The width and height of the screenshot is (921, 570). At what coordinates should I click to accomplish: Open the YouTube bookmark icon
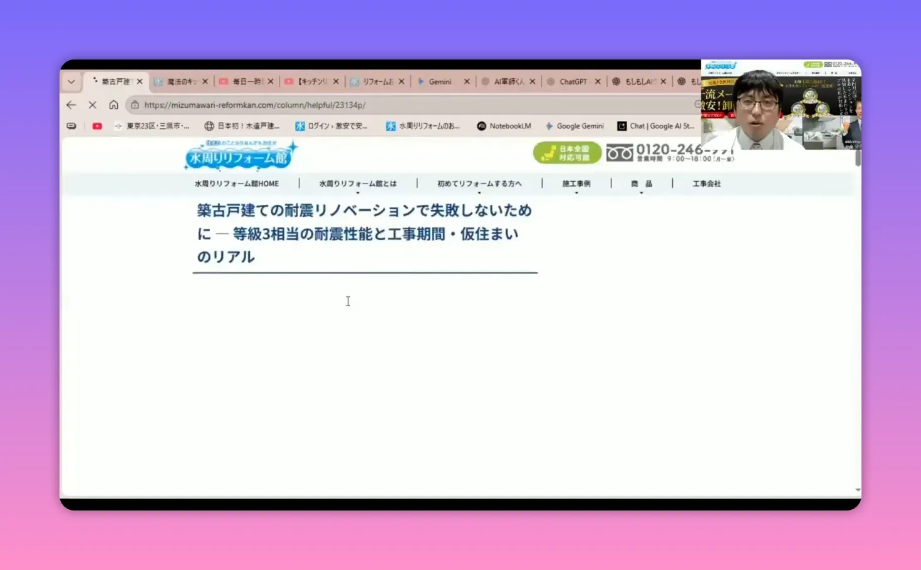tap(97, 126)
